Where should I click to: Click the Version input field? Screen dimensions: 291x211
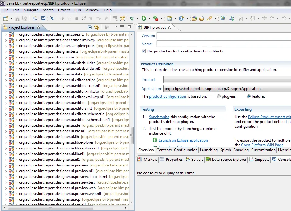(224, 35)
